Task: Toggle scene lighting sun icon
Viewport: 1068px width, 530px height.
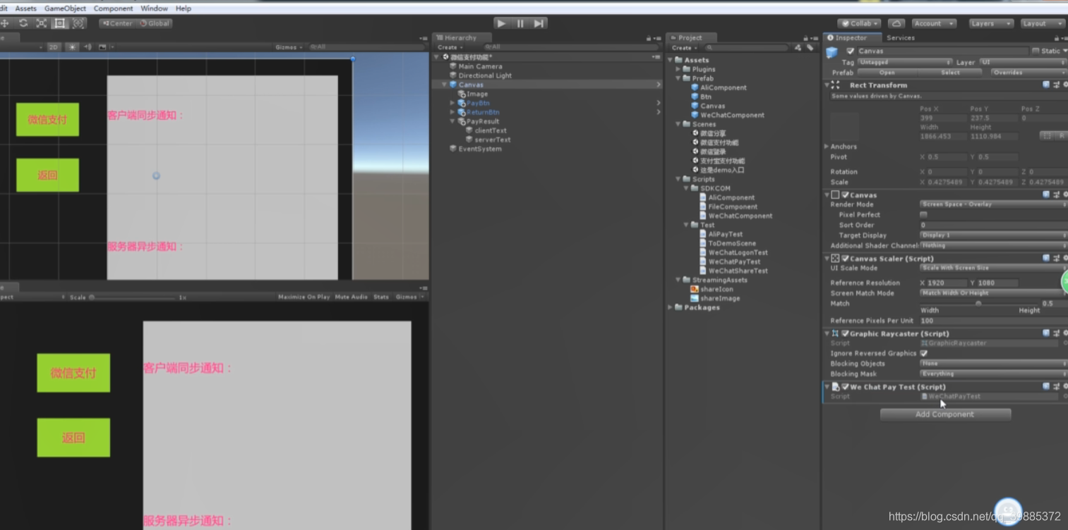Action: [x=72, y=47]
